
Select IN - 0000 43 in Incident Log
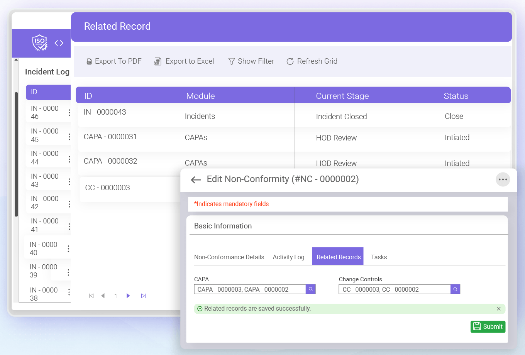click(x=45, y=180)
